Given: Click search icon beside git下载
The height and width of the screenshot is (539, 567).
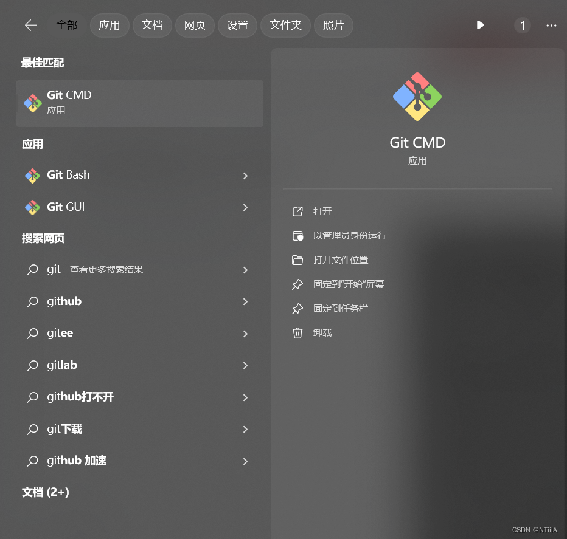Looking at the screenshot, I should 32,429.
